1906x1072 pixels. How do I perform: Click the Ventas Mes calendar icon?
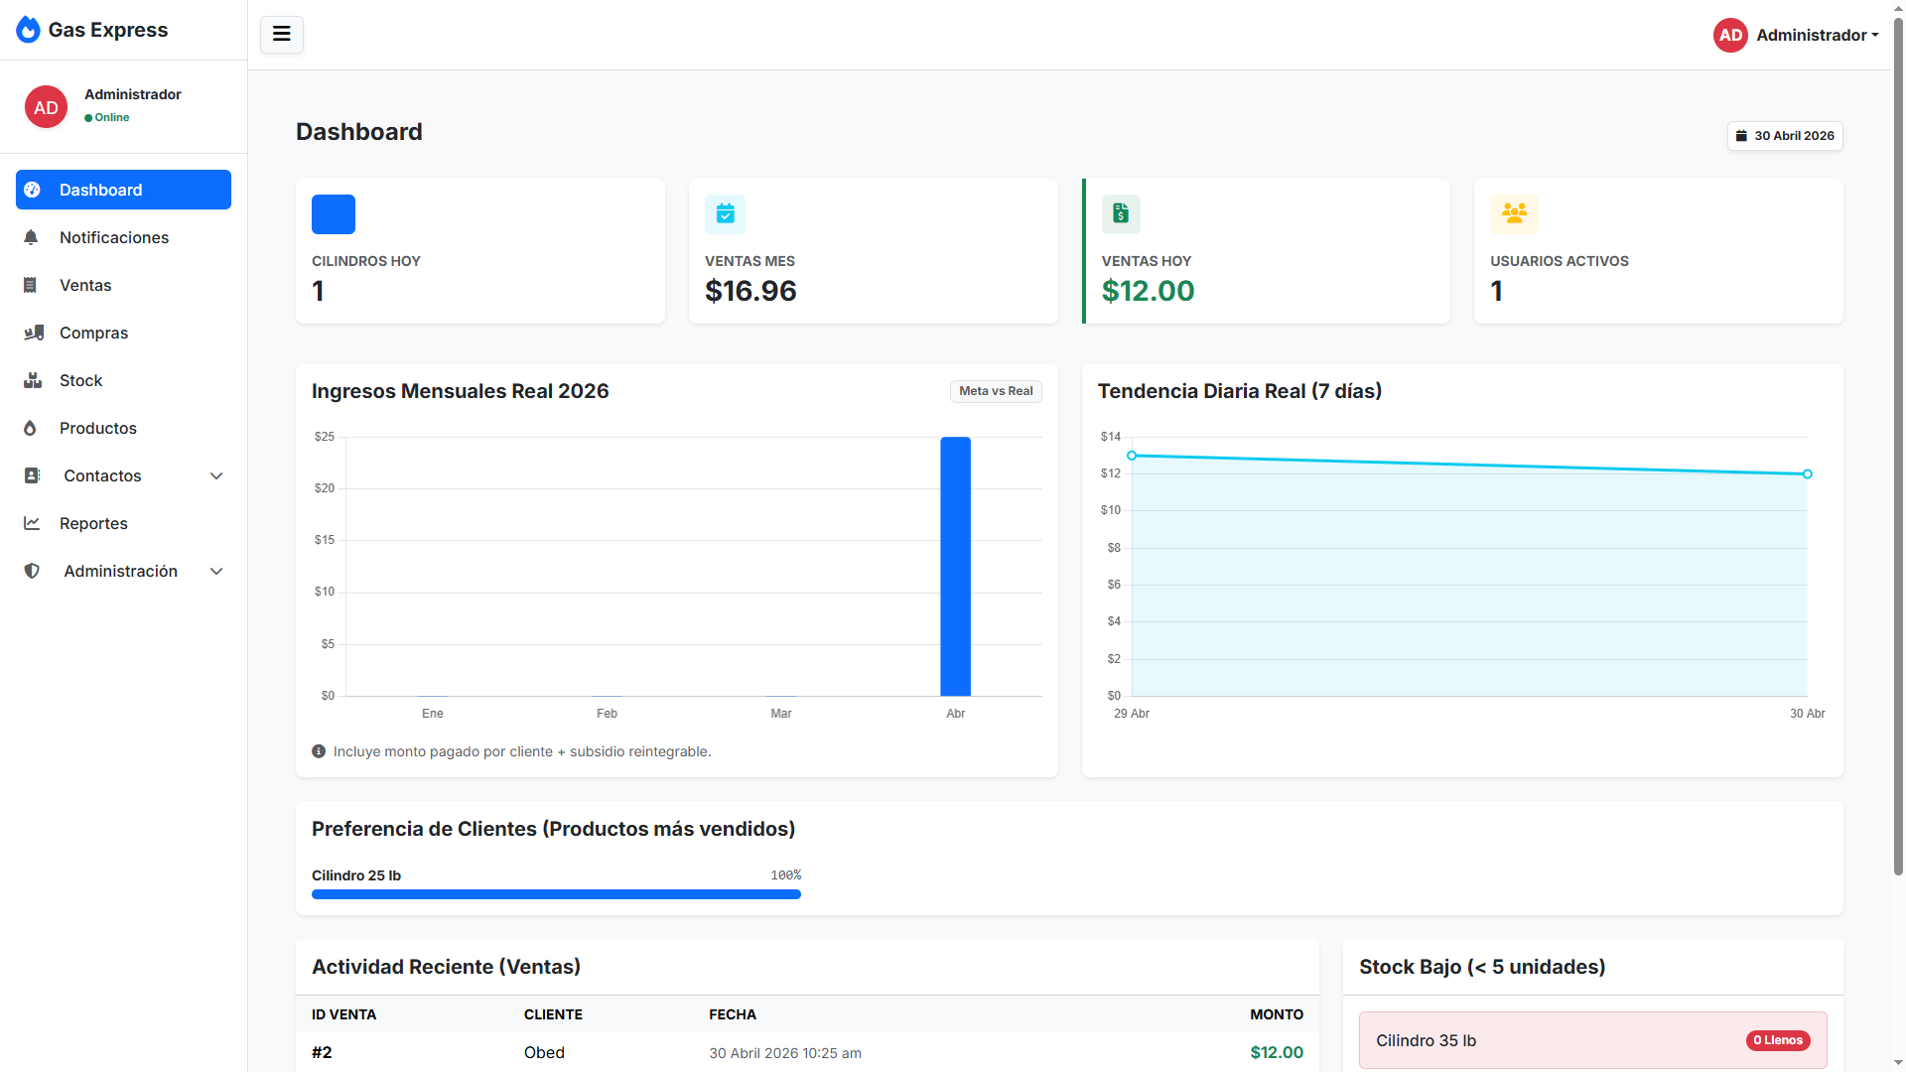(725, 213)
